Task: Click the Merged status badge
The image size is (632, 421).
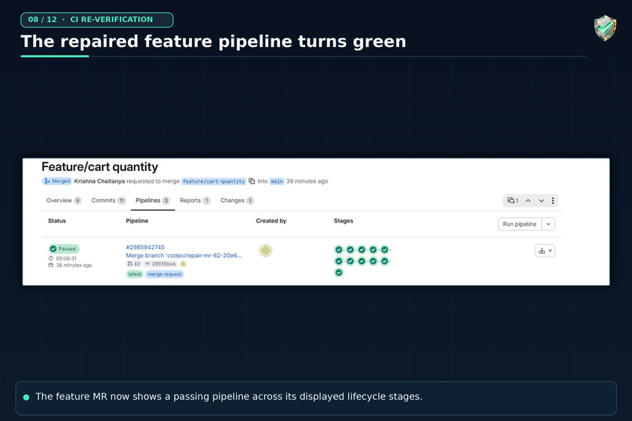Action: pyautogui.click(x=56, y=181)
